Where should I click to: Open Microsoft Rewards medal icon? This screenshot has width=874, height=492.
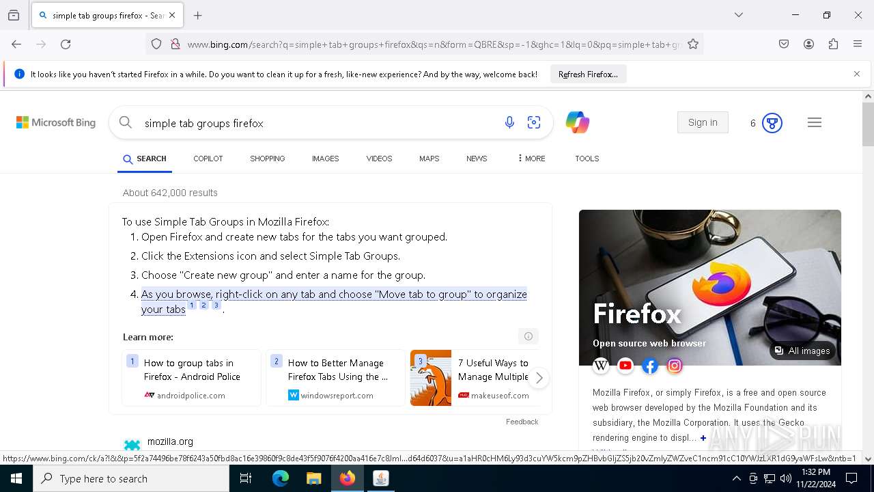[x=772, y=123]
